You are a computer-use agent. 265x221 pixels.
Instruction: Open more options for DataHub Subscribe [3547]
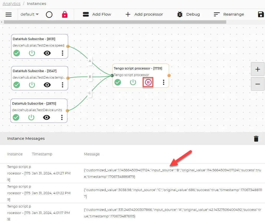tap(62, 85)
